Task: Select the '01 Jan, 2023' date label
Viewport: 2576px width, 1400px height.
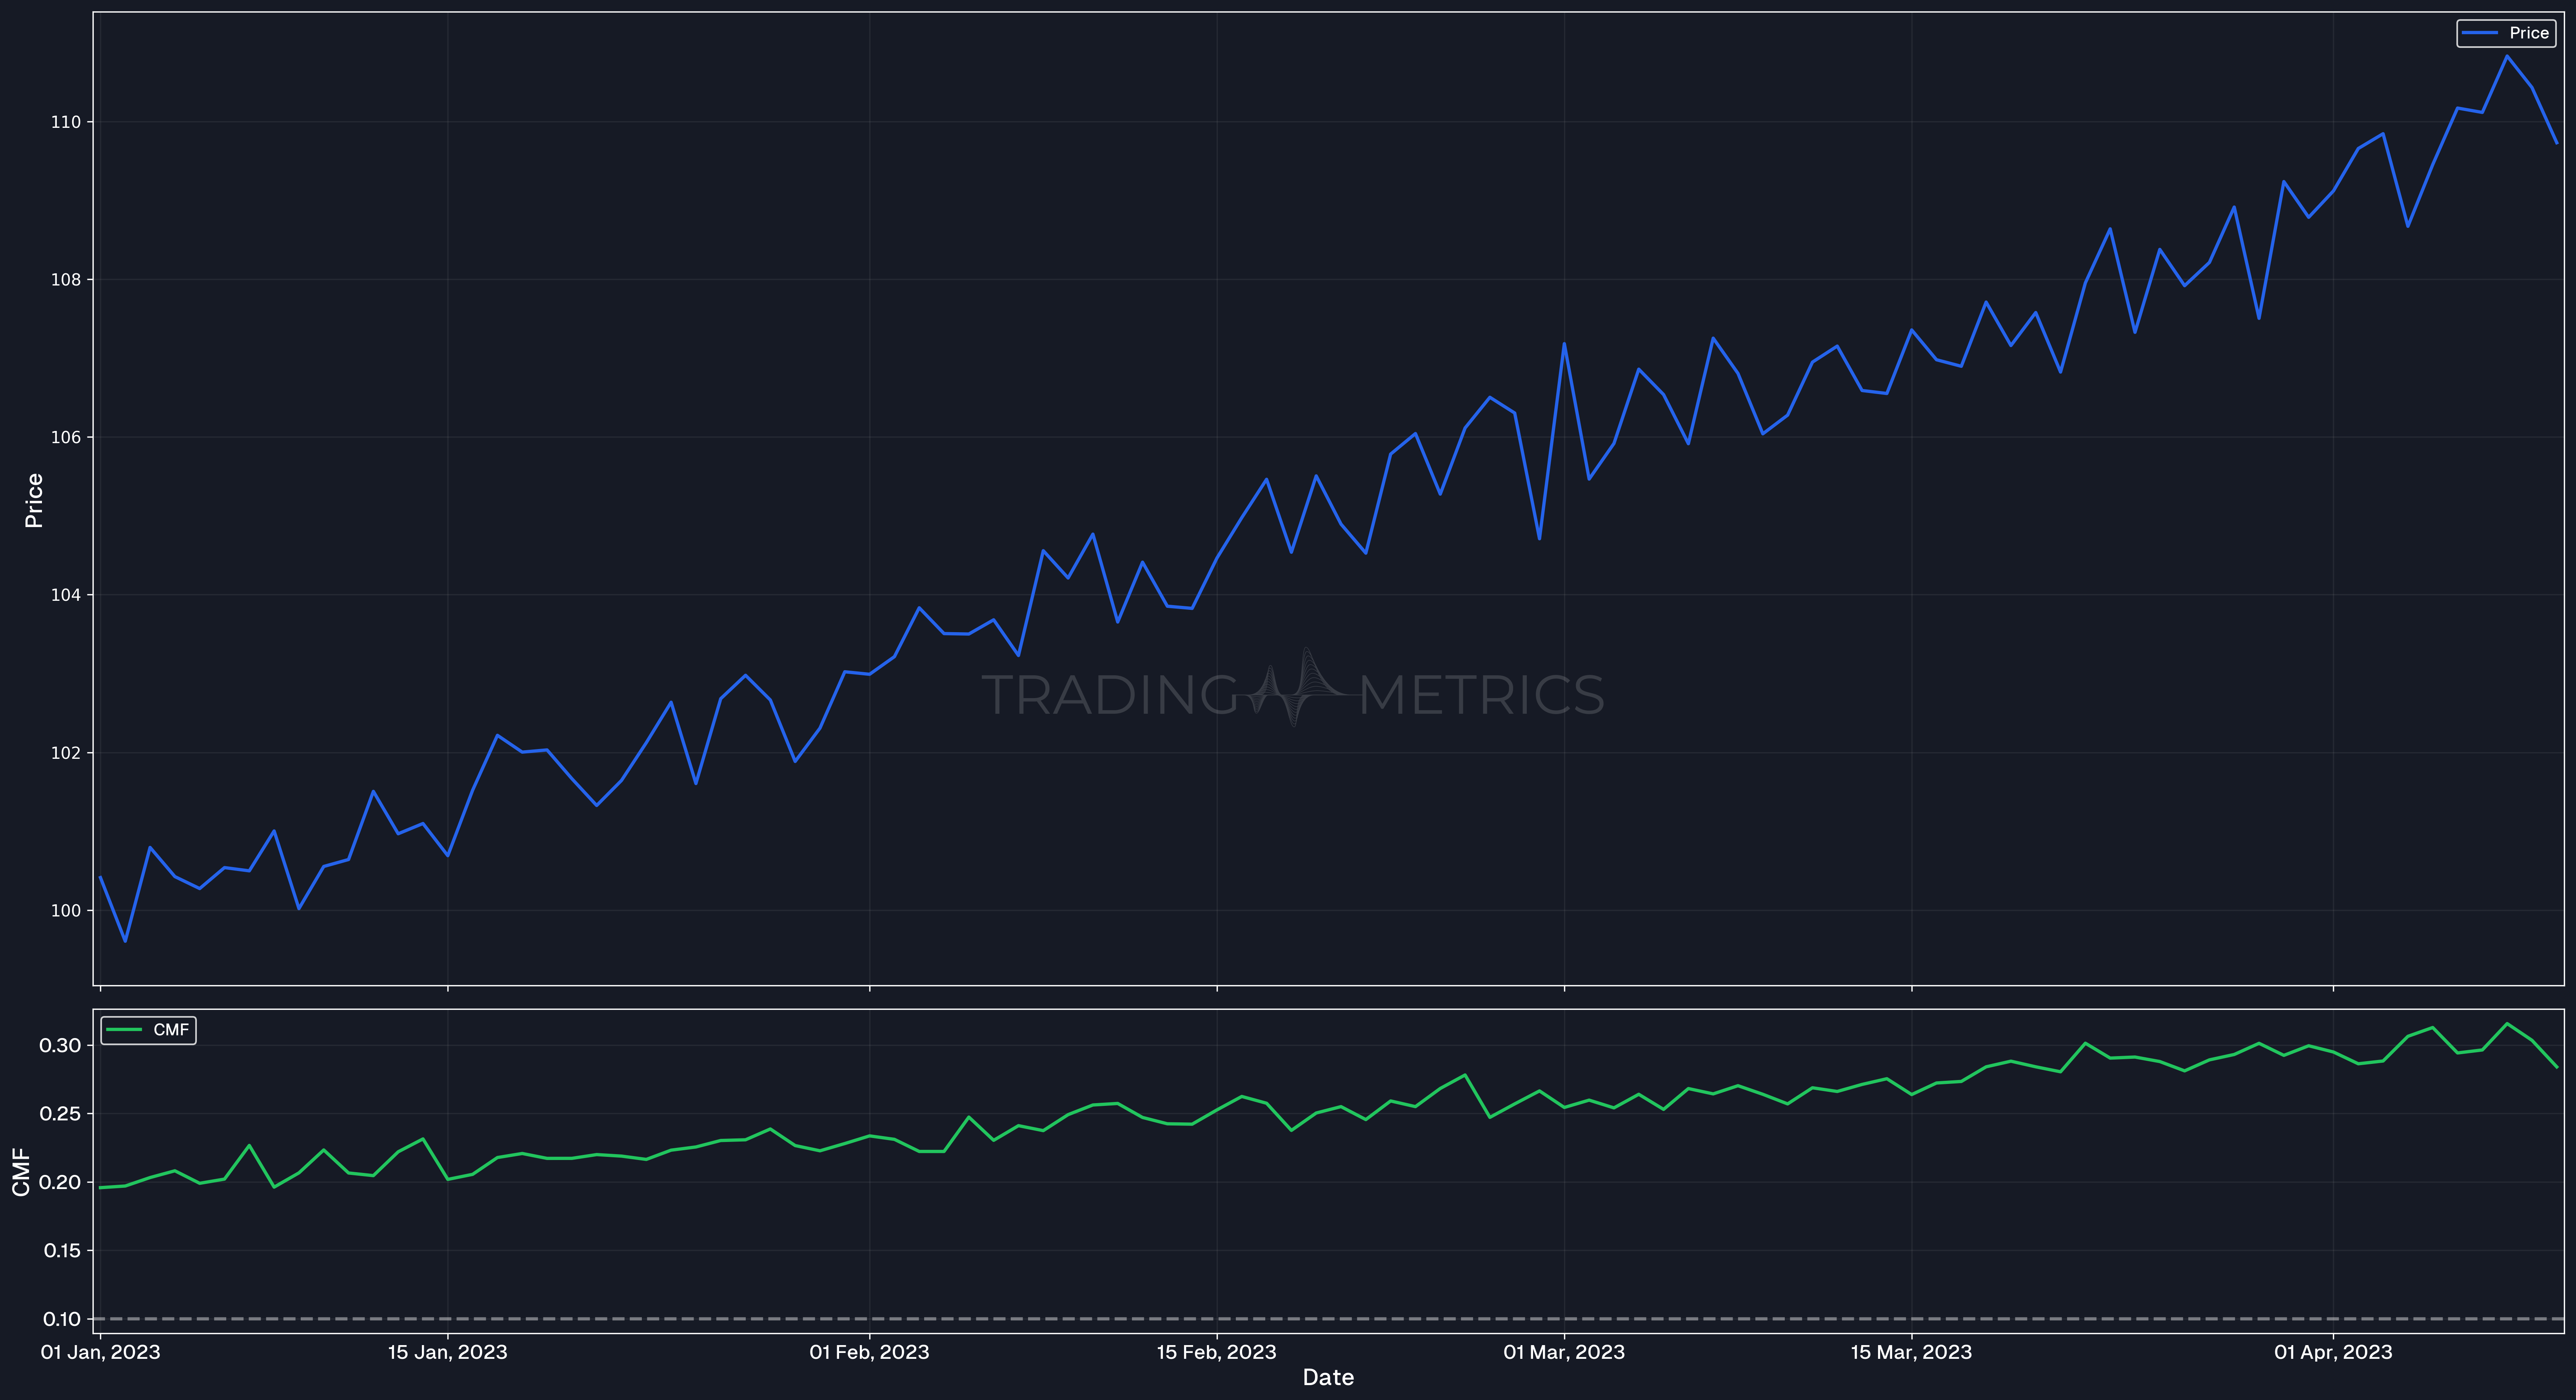Action: (x=100, y=1352)
